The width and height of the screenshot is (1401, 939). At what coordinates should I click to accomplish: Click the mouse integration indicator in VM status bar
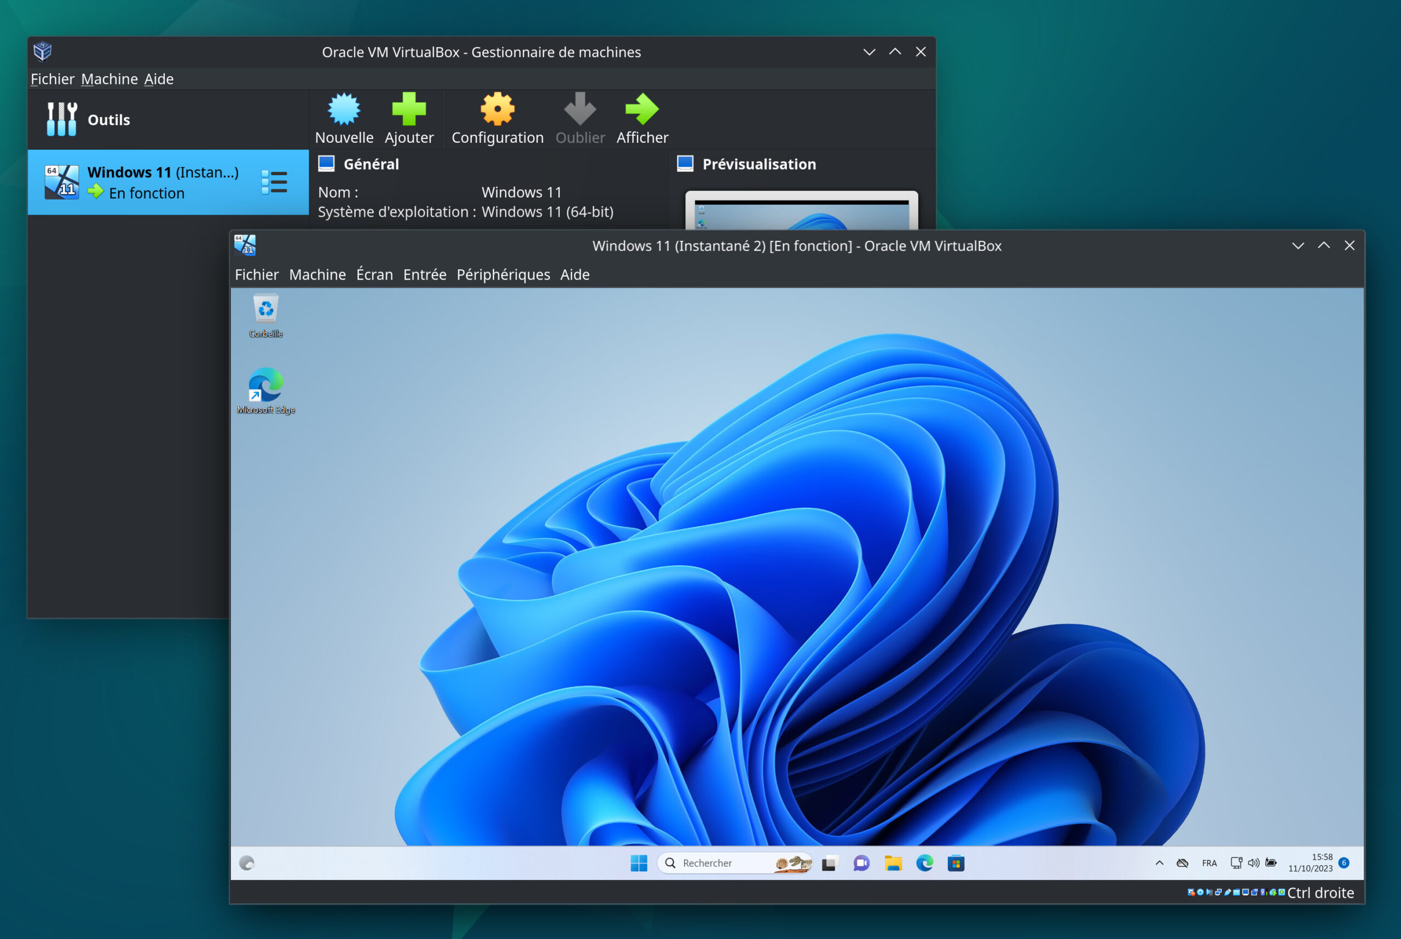[1273, 892]
